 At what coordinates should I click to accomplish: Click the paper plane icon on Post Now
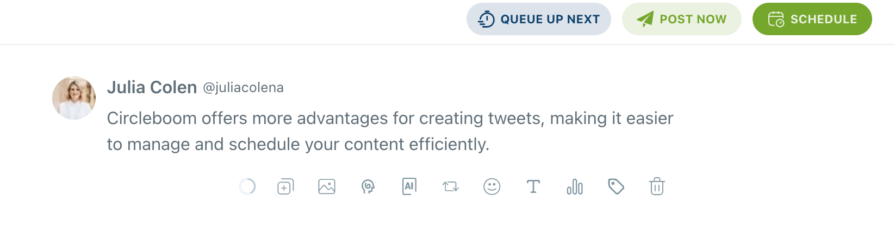(x=645, y=20)
